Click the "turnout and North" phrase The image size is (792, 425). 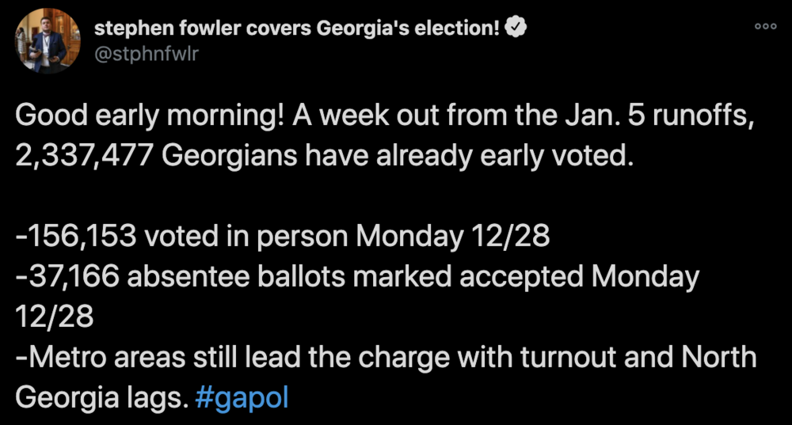pos(638,358)
